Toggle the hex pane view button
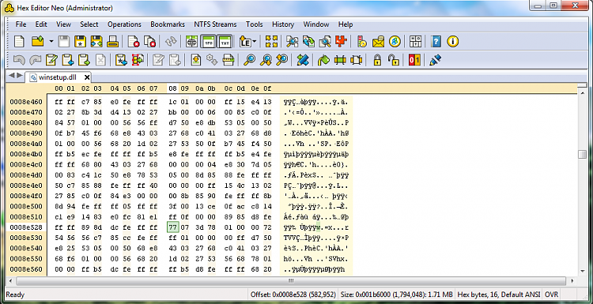 [208, 42]
